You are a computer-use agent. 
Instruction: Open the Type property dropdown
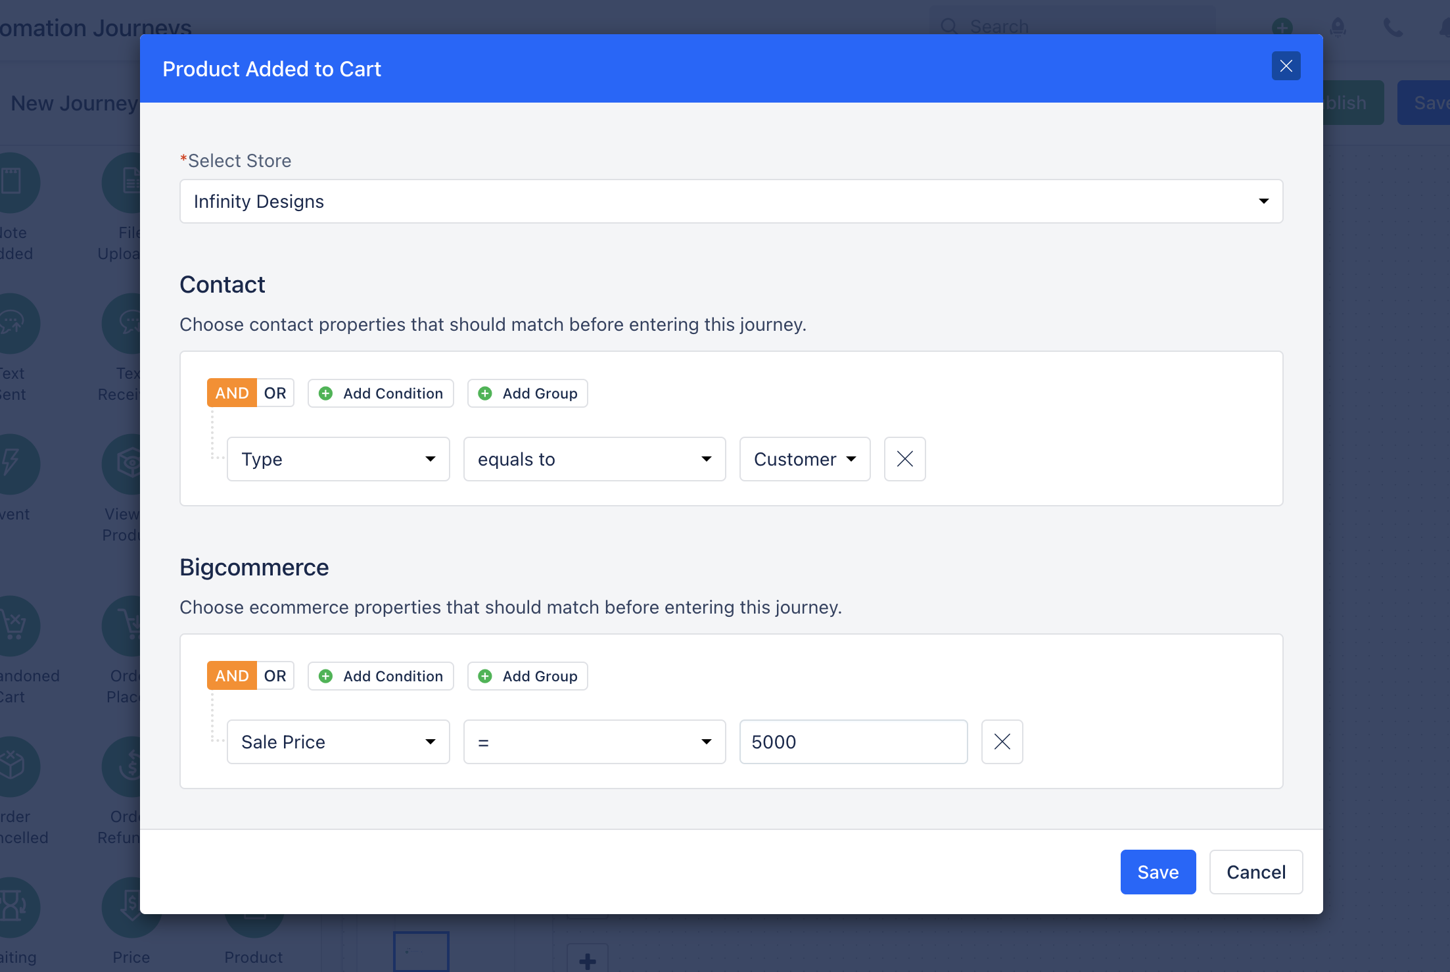click(338, 459)
